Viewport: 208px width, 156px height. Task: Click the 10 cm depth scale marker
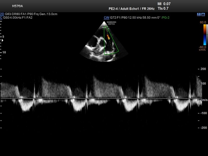(4, 52)
